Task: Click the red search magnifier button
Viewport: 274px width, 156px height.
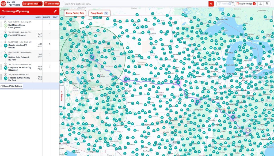Action: pyautogui.click(x=211, y=4)
